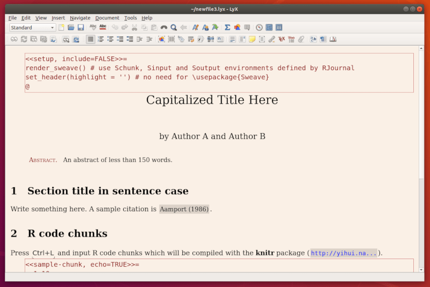Viewport: 430px width, 287px height.
Task: Apply description list layout icon
Action: pos(130,39)
